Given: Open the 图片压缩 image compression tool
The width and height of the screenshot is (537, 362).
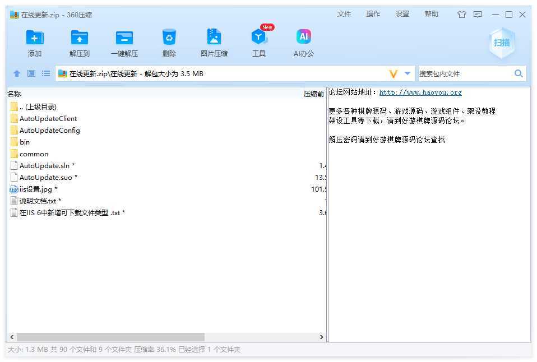Looking at the screenshot, I should point(214,38).
